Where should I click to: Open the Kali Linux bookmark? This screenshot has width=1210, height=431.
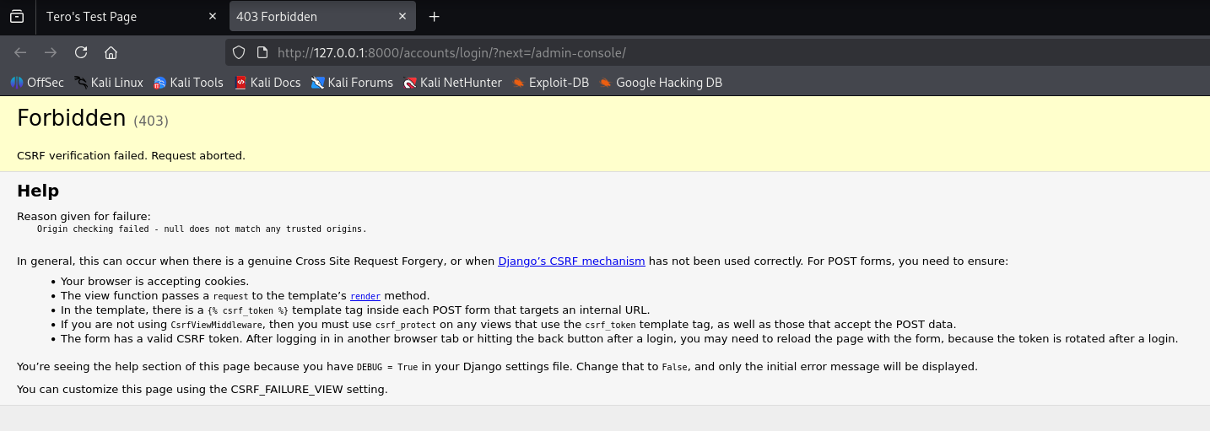point(109,83)
